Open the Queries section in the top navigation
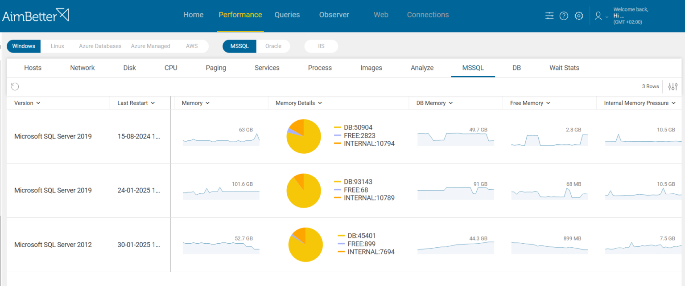Screen dimensions: 685x286 tap(287, 14)
